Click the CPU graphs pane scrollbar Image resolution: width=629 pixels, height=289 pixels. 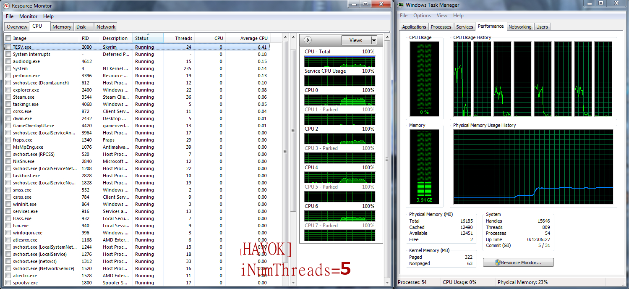387,160
